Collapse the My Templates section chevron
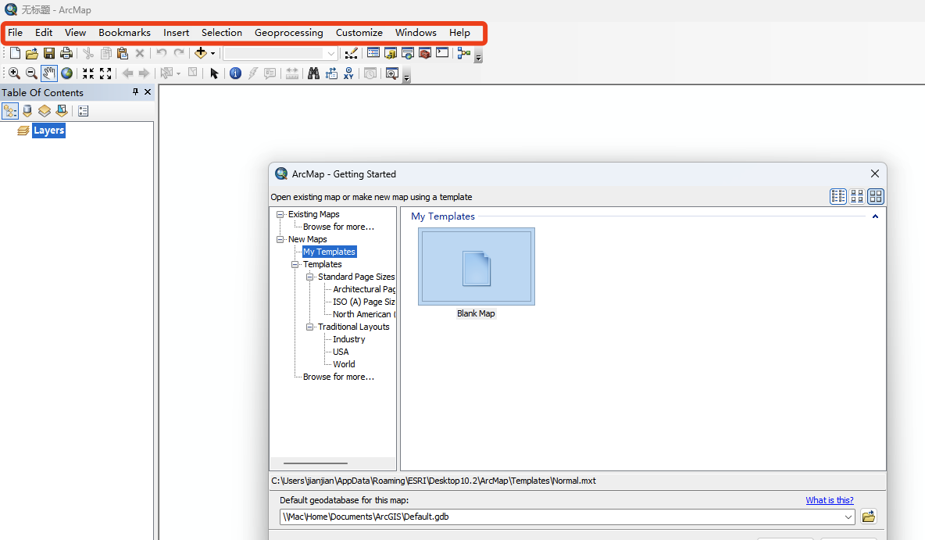The height and width of the screenshot is (540, 925). tap(876, 216)
